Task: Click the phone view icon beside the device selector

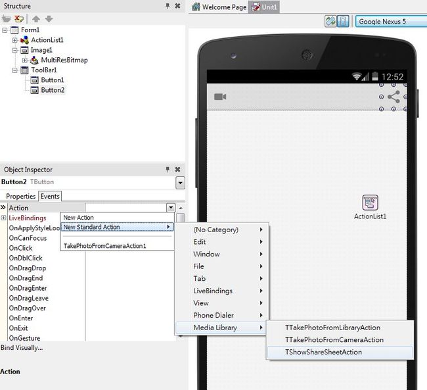Action: pos(343,21)
